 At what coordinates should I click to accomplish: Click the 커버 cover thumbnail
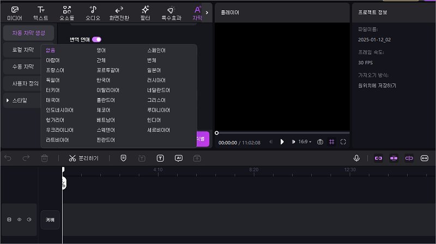click(50, 220)
